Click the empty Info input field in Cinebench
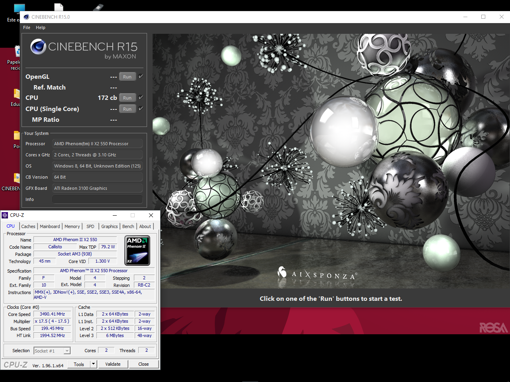Screen dimensions: 510x382 click(97, 199)
